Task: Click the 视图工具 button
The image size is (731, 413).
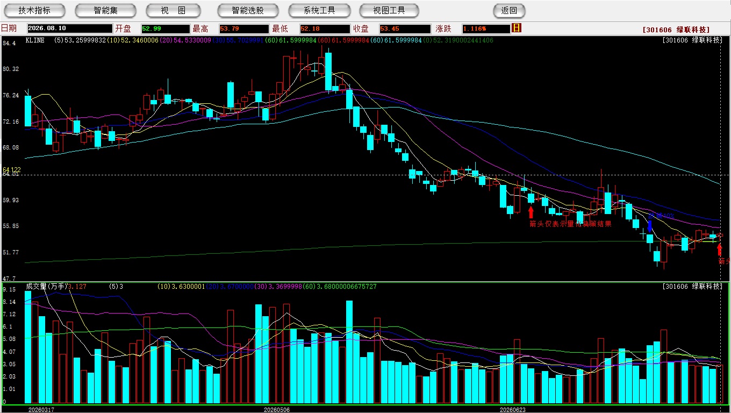Action: (x=390, y=10)
